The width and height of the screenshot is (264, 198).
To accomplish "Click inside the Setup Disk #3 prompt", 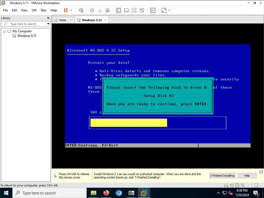I will [158, 96].
